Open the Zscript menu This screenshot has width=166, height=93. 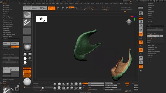click(x=126, y=3)
